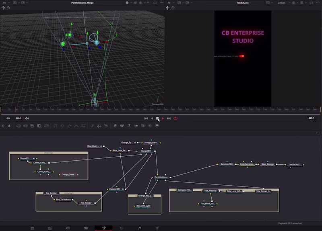Click the time ruler near frame 40
This screenshot has width=322, height=231.
(x=16, y=109)
